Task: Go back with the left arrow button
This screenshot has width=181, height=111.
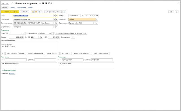Action: click(x=3, y=3)
